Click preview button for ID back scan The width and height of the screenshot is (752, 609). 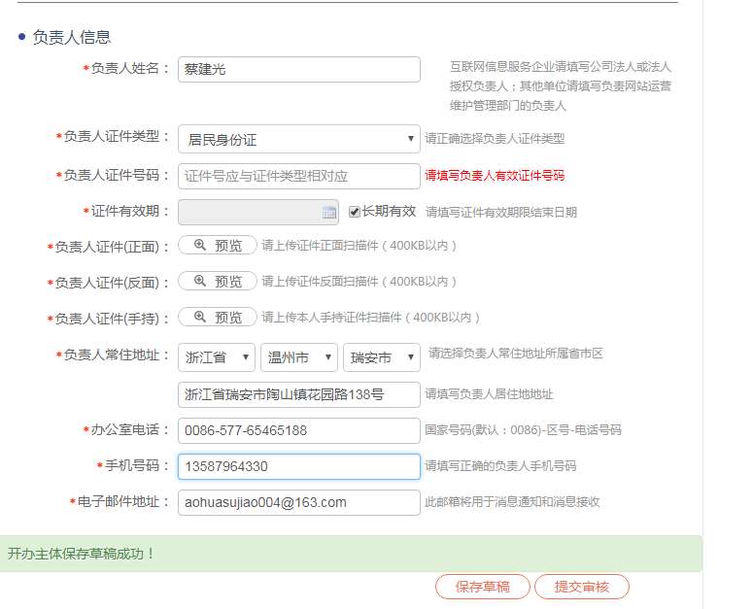click(218, 282)
